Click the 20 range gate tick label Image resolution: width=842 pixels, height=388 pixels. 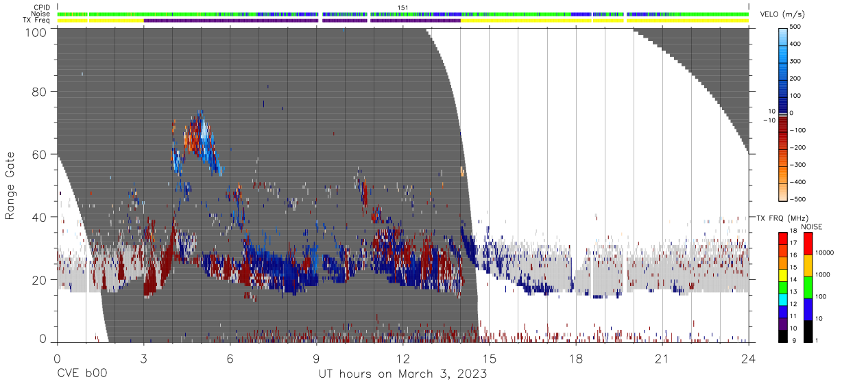[x=40, y=280]
